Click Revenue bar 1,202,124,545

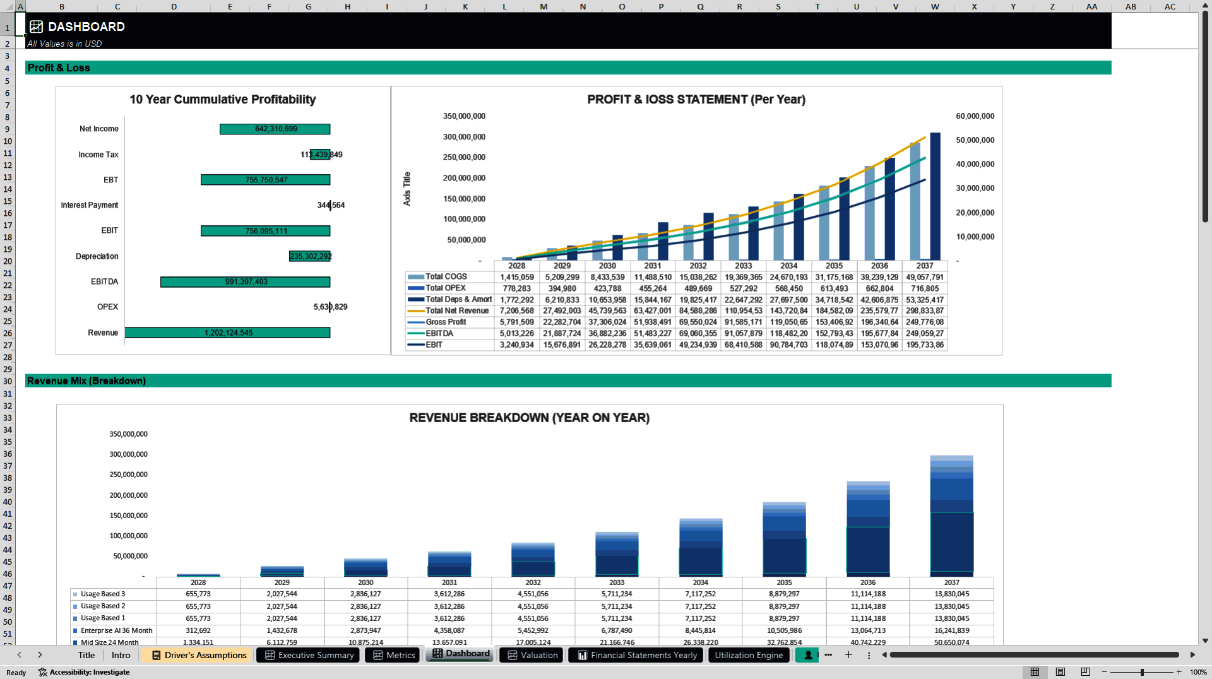click(x=227, y=333)
